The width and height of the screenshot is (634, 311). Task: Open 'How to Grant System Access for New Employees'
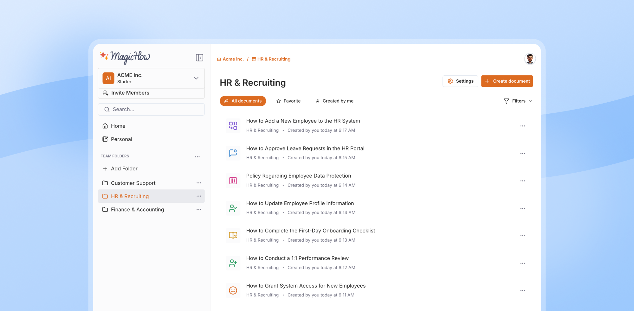306,286
